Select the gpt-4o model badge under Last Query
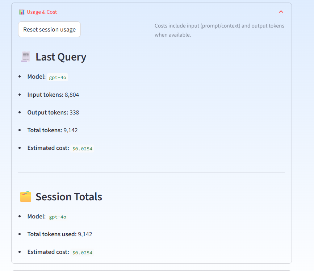The image size is (314, 271). [x=57, y=77]
